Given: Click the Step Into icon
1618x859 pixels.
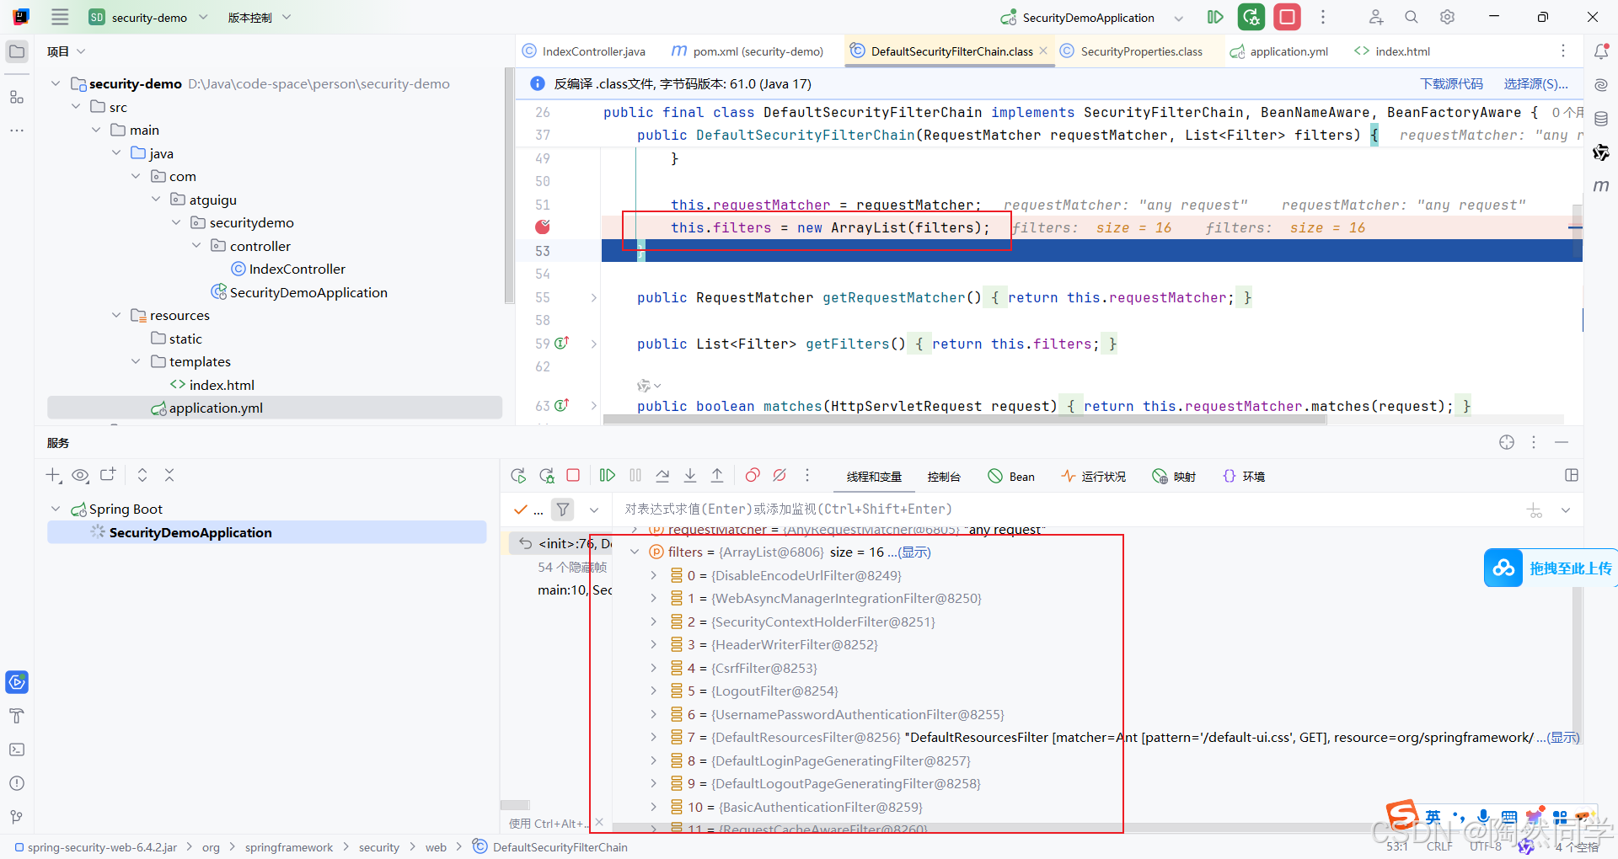Looking at the screenshot, I should click(690, 475).
